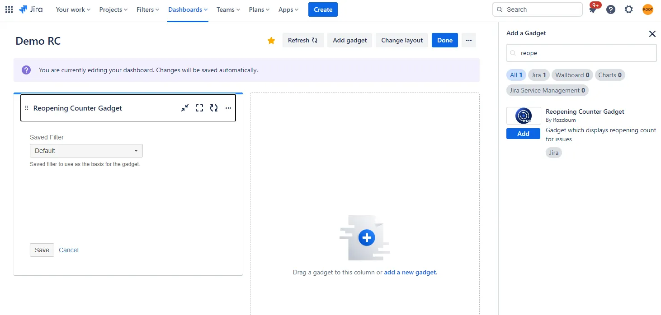661x315 pixels.
Task: Maximize the Reopening Counter Gadget fullscreen
Action: click(199, 108)
